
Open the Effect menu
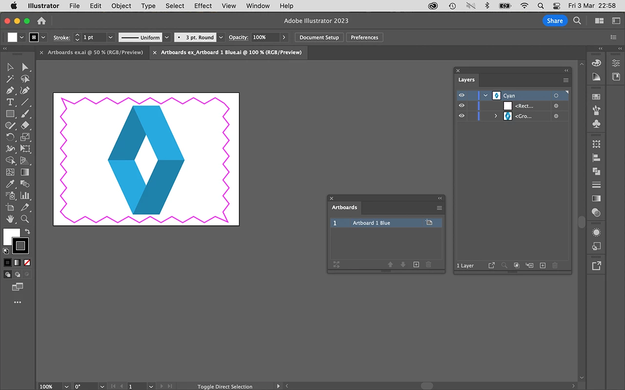(x=203, y=6)
